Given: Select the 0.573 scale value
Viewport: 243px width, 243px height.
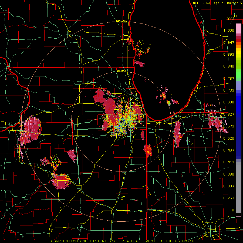Looking at the screenshot, I should (x=229, y=126).
